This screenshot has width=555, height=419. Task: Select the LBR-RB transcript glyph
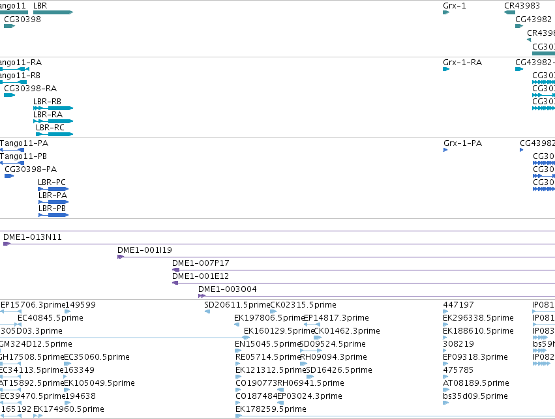(53, 108)
